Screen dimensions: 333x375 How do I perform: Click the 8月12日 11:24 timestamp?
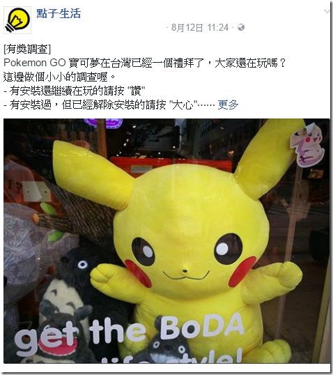click(200, 27)
